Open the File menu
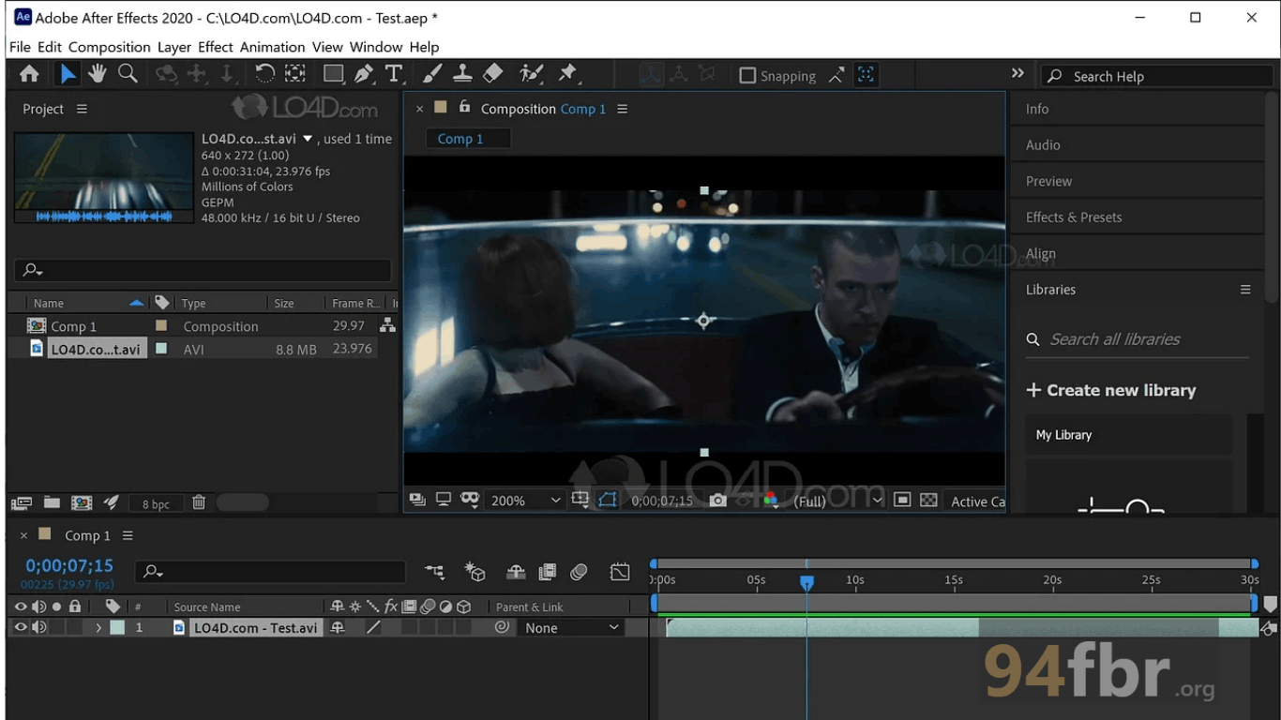This screenshot has width=1281, height=720. (x=20, y=47)
